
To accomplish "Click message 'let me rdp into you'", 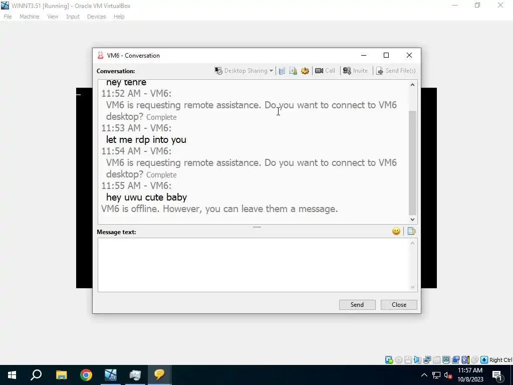I will (146, 140).
